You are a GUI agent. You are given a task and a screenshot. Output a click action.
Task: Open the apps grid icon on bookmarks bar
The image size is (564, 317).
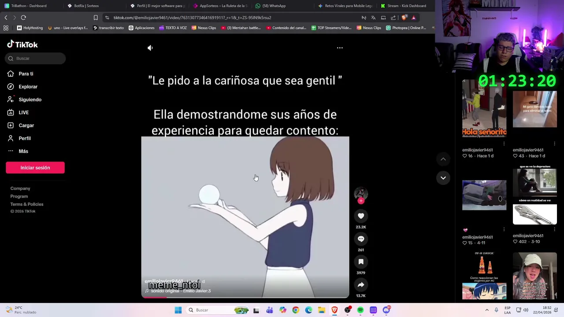point(6,28)
